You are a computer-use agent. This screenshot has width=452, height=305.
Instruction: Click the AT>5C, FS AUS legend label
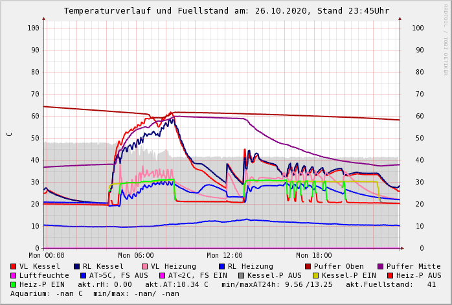pos(118,275)
